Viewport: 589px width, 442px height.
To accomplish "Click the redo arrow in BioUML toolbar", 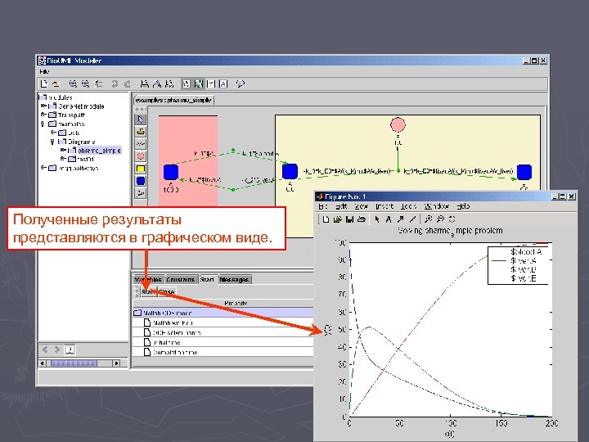I will pyautogui.click(x=128, y=83).
